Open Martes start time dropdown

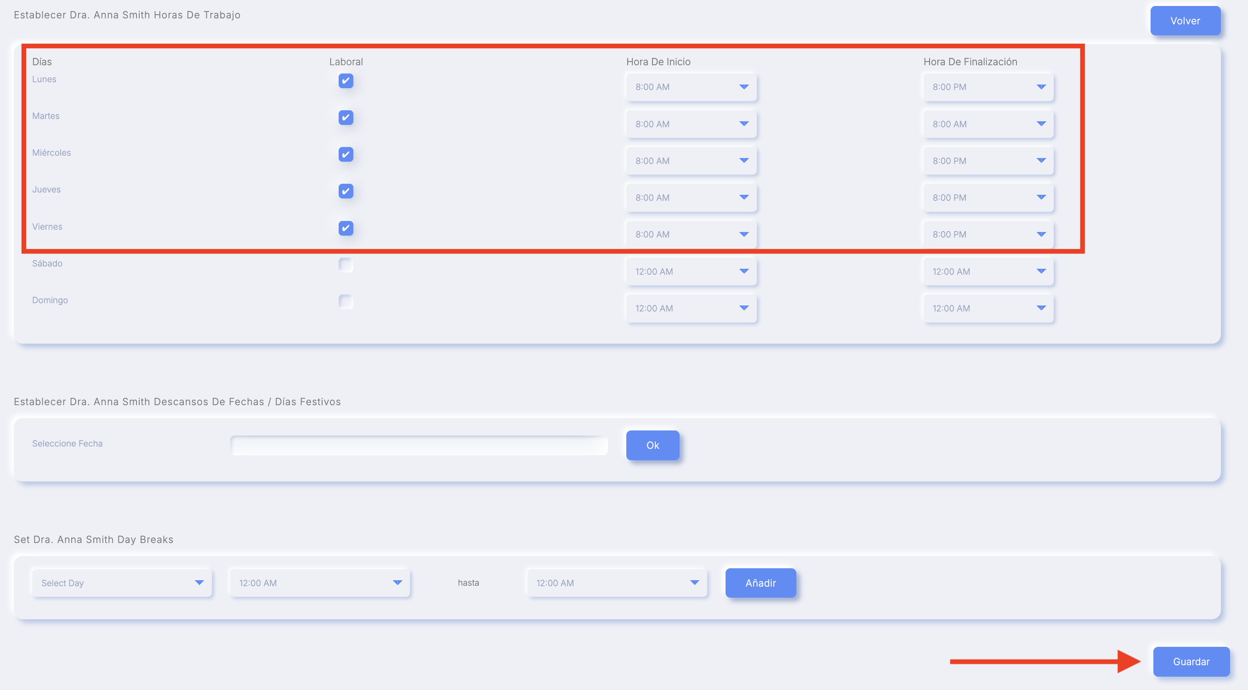[x=692, y=124]
